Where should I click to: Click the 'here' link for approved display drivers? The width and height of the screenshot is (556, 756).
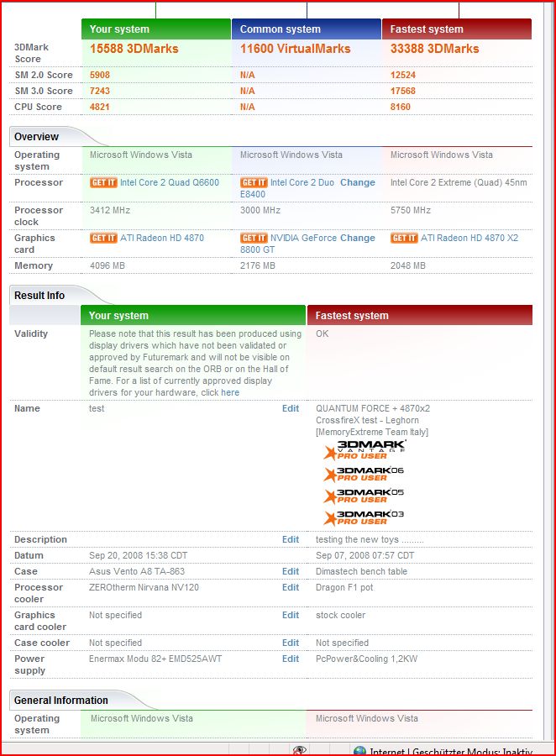[x=230, y=392]
